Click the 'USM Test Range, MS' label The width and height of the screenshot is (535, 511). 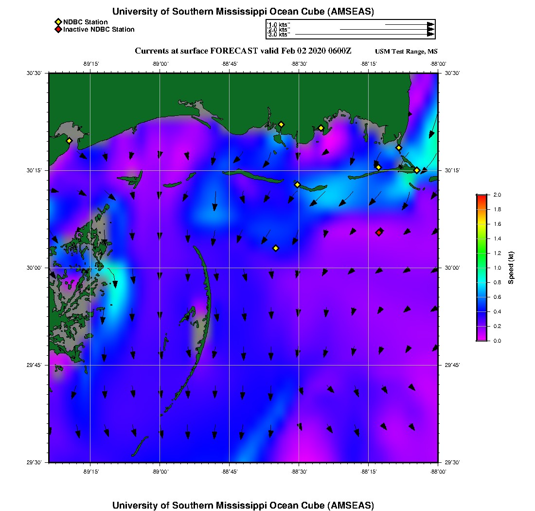[x=406, y=52]
